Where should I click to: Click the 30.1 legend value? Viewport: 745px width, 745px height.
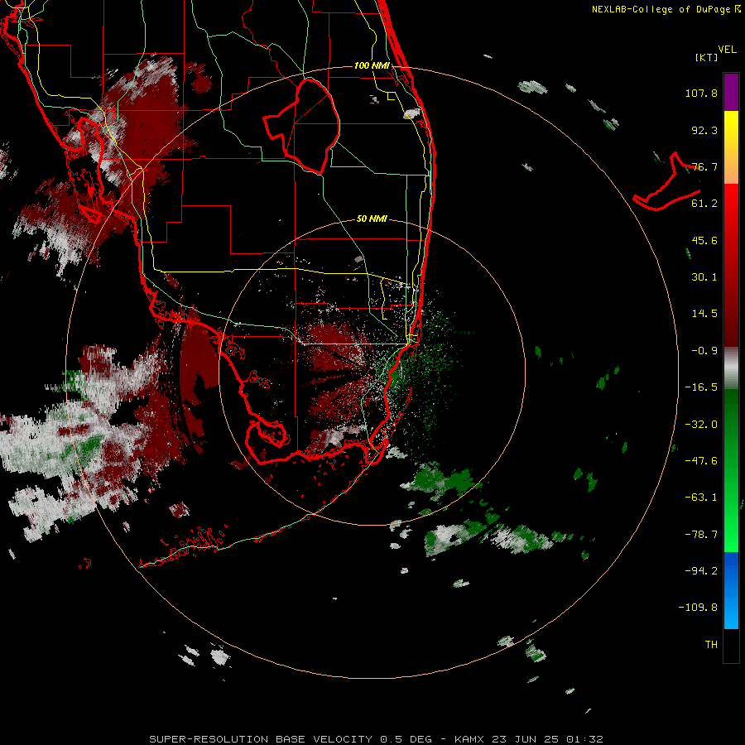click(x=704, y=277)
